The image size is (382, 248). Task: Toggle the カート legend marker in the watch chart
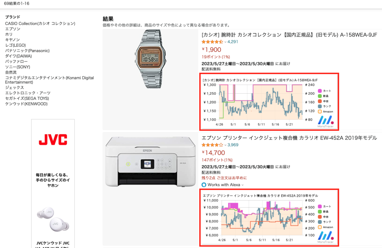[320, 91]
